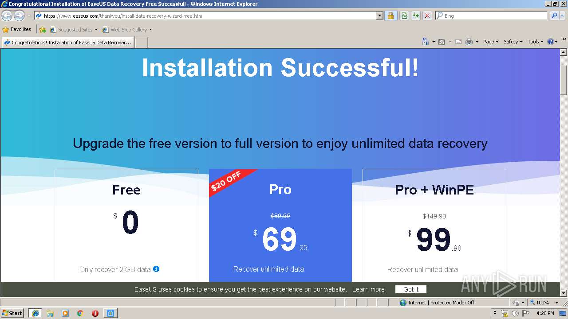
Task: Click the vertical scrollbar up arrow
Action: [x=564, y=53]
